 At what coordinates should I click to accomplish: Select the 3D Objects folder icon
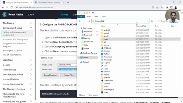click(102, 48)
